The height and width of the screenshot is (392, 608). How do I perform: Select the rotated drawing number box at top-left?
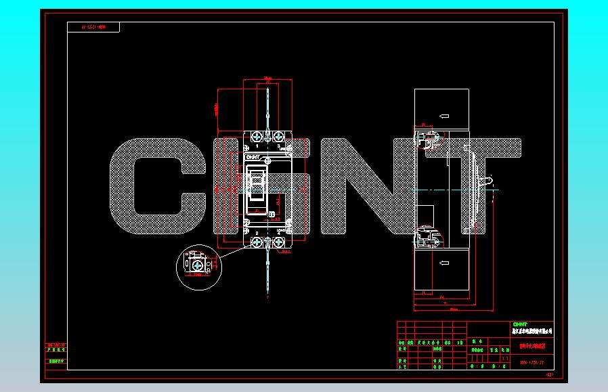[93, 27]
